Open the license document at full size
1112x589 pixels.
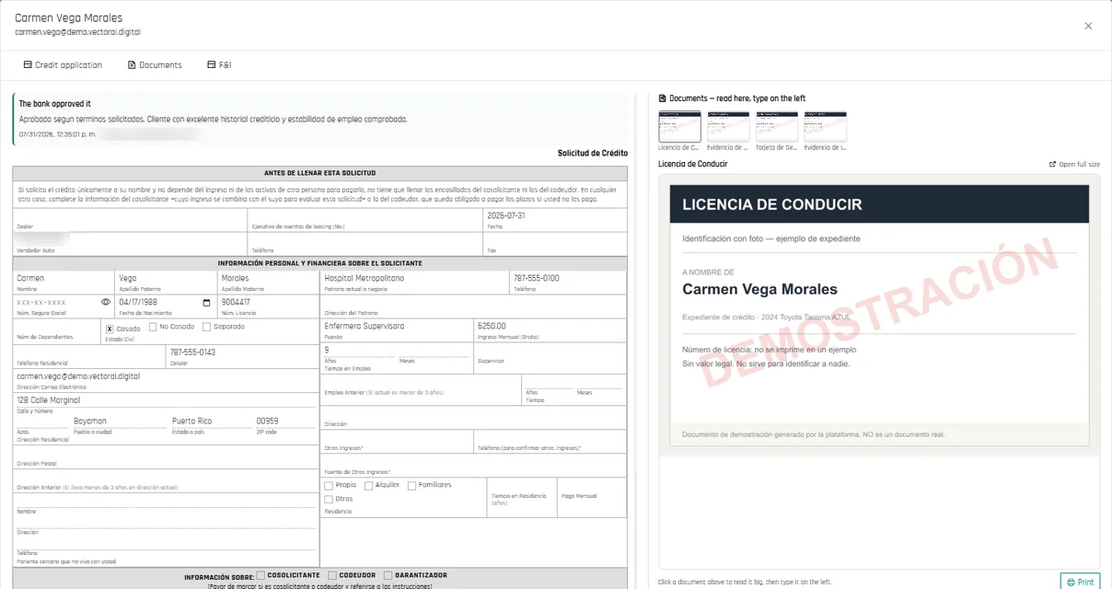1074,164
